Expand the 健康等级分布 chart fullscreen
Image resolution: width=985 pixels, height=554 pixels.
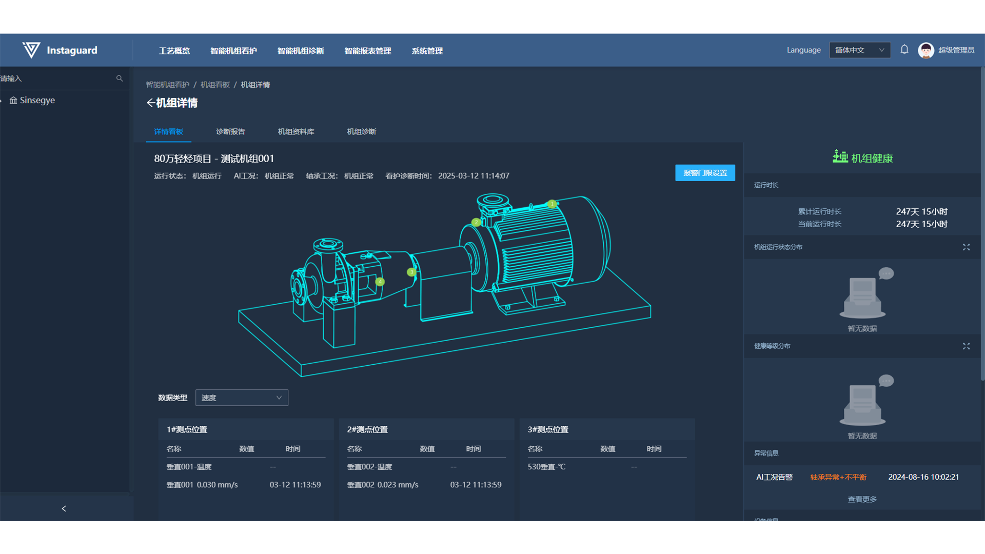click(967, 346)
